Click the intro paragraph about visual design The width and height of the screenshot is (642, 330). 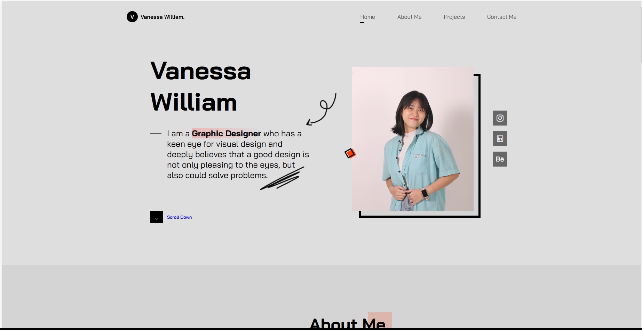238,154
